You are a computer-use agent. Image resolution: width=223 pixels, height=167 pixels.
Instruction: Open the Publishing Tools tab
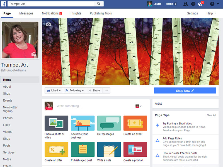(101, 13)
